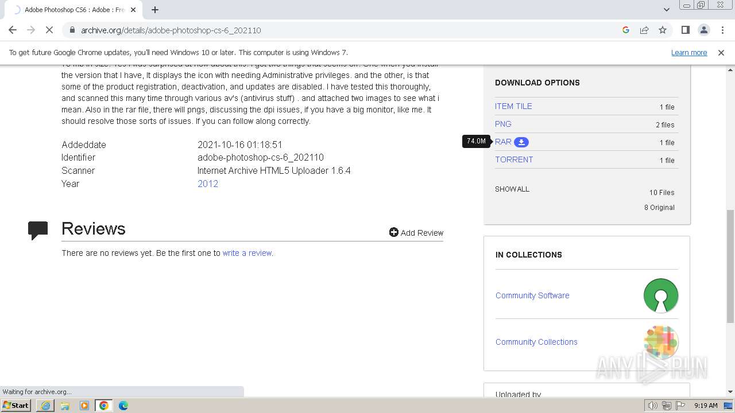Click the DOWNLOAD OPTIONS heading
735x413 pixels.
(537, 83)
